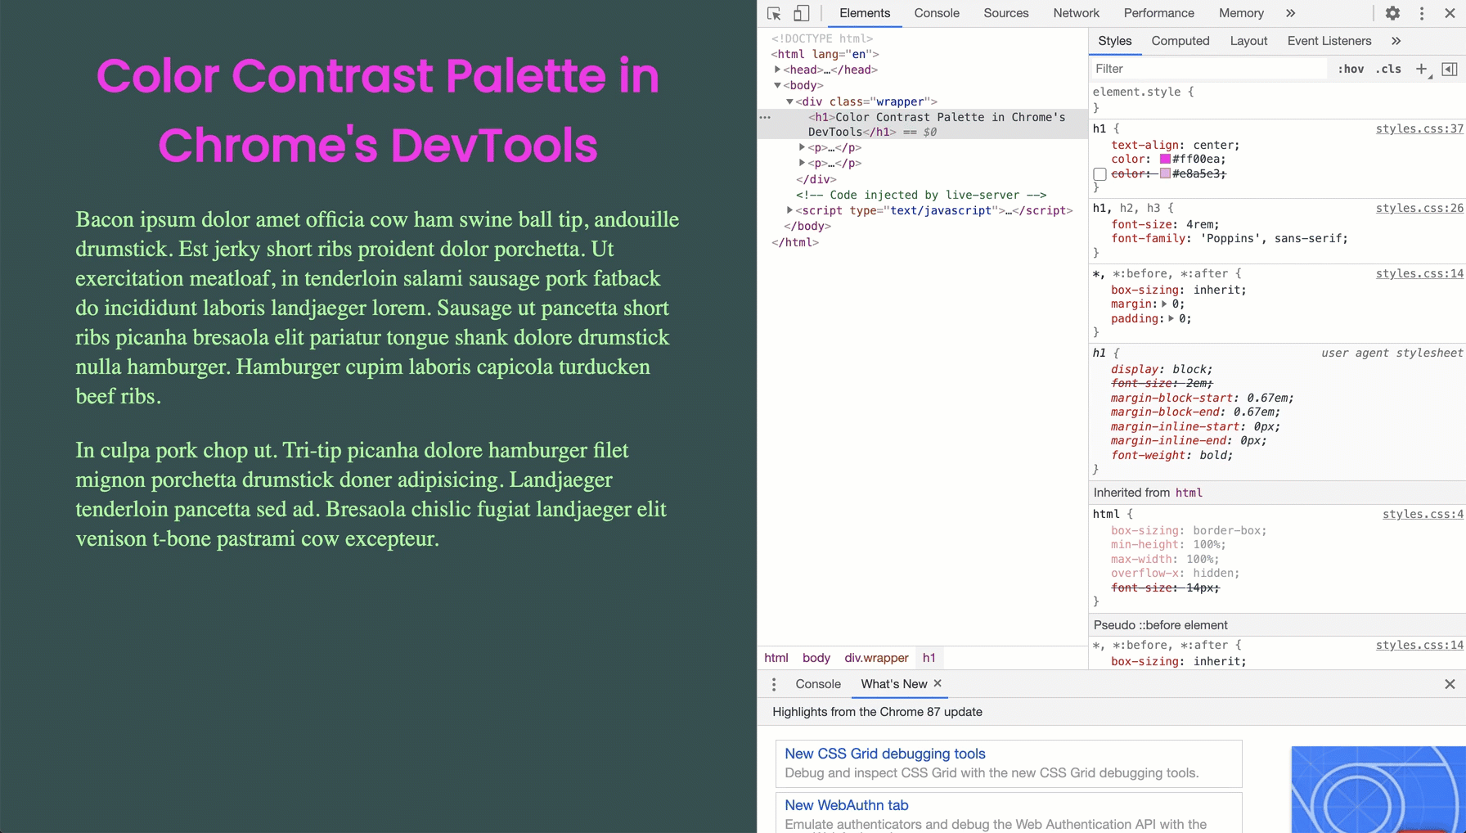Viewport: 1466px width, 833px height.
Task: Open styles.css:4 source link for html rule
Action: 1423,514
